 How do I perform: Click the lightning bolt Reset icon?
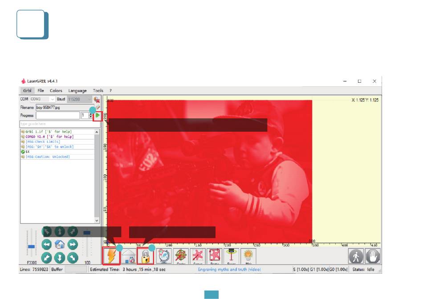pyautogui.click(x=111, y=257)
